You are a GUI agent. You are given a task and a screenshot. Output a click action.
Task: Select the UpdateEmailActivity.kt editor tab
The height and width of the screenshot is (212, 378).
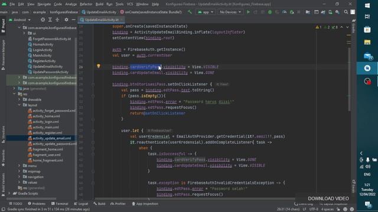pos(102,19)
